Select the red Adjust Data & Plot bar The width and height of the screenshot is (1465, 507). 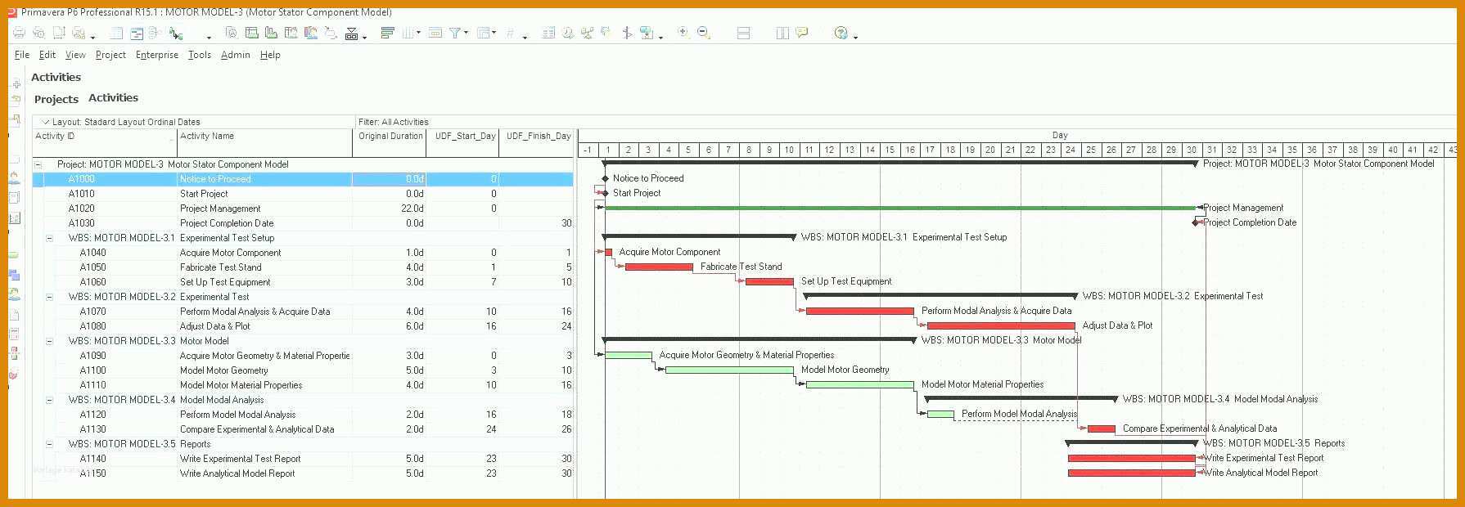(1001, 325)
